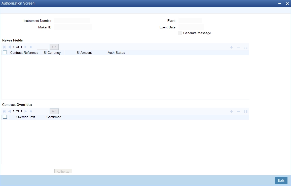Click the Authorize button
Image resolution: width=291 pixels, height=186 pixels.
(x=63, y=171)
